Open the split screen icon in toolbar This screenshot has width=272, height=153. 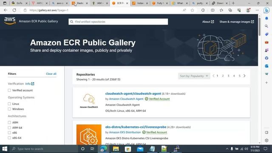tap(212, 10)
